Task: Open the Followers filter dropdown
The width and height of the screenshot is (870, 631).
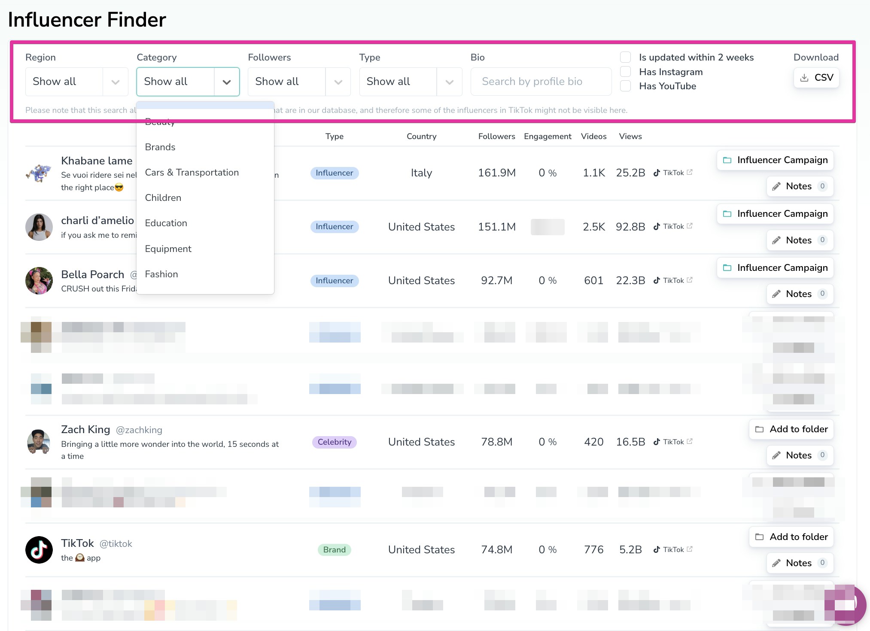Action: pyautogui.click(x=299, y=82)
